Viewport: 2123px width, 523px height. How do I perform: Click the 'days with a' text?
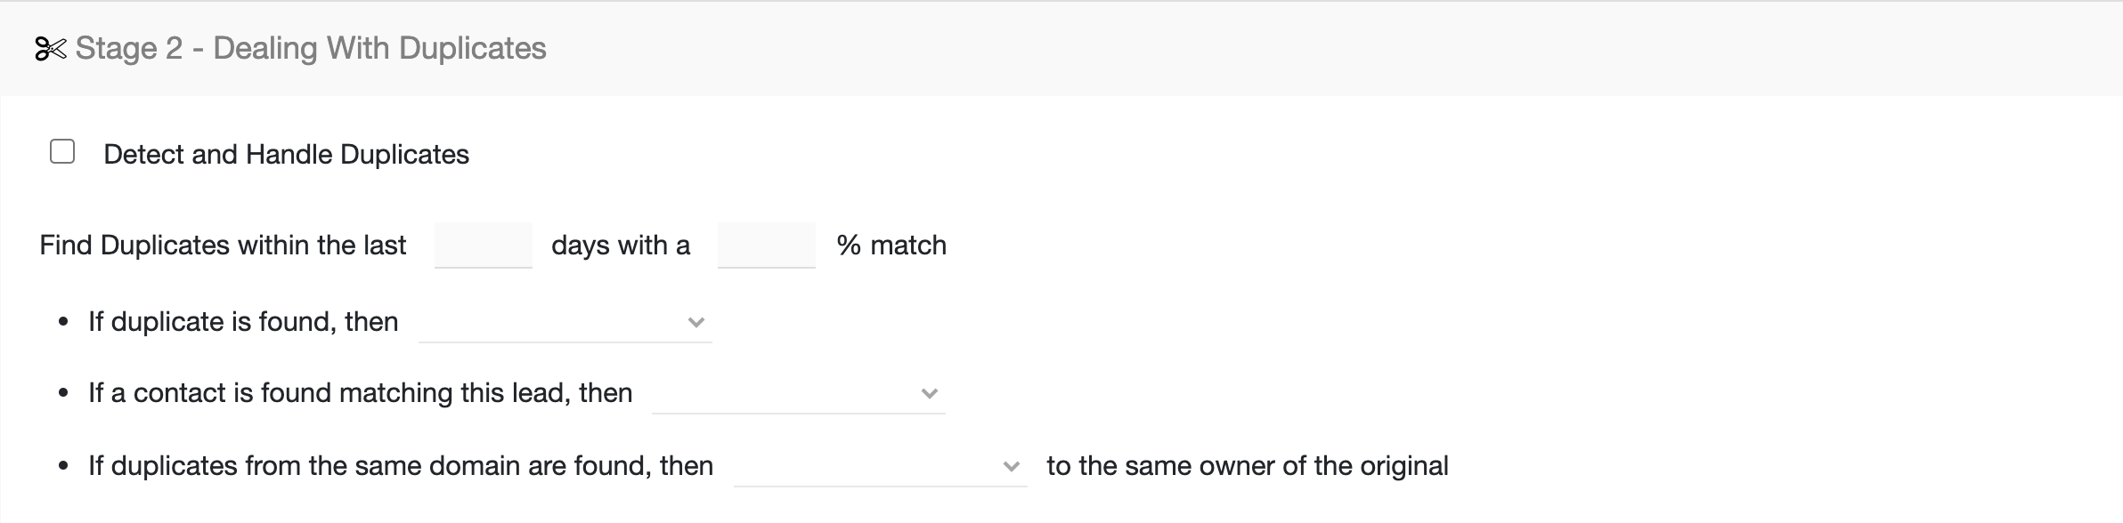tap(621, 245)
